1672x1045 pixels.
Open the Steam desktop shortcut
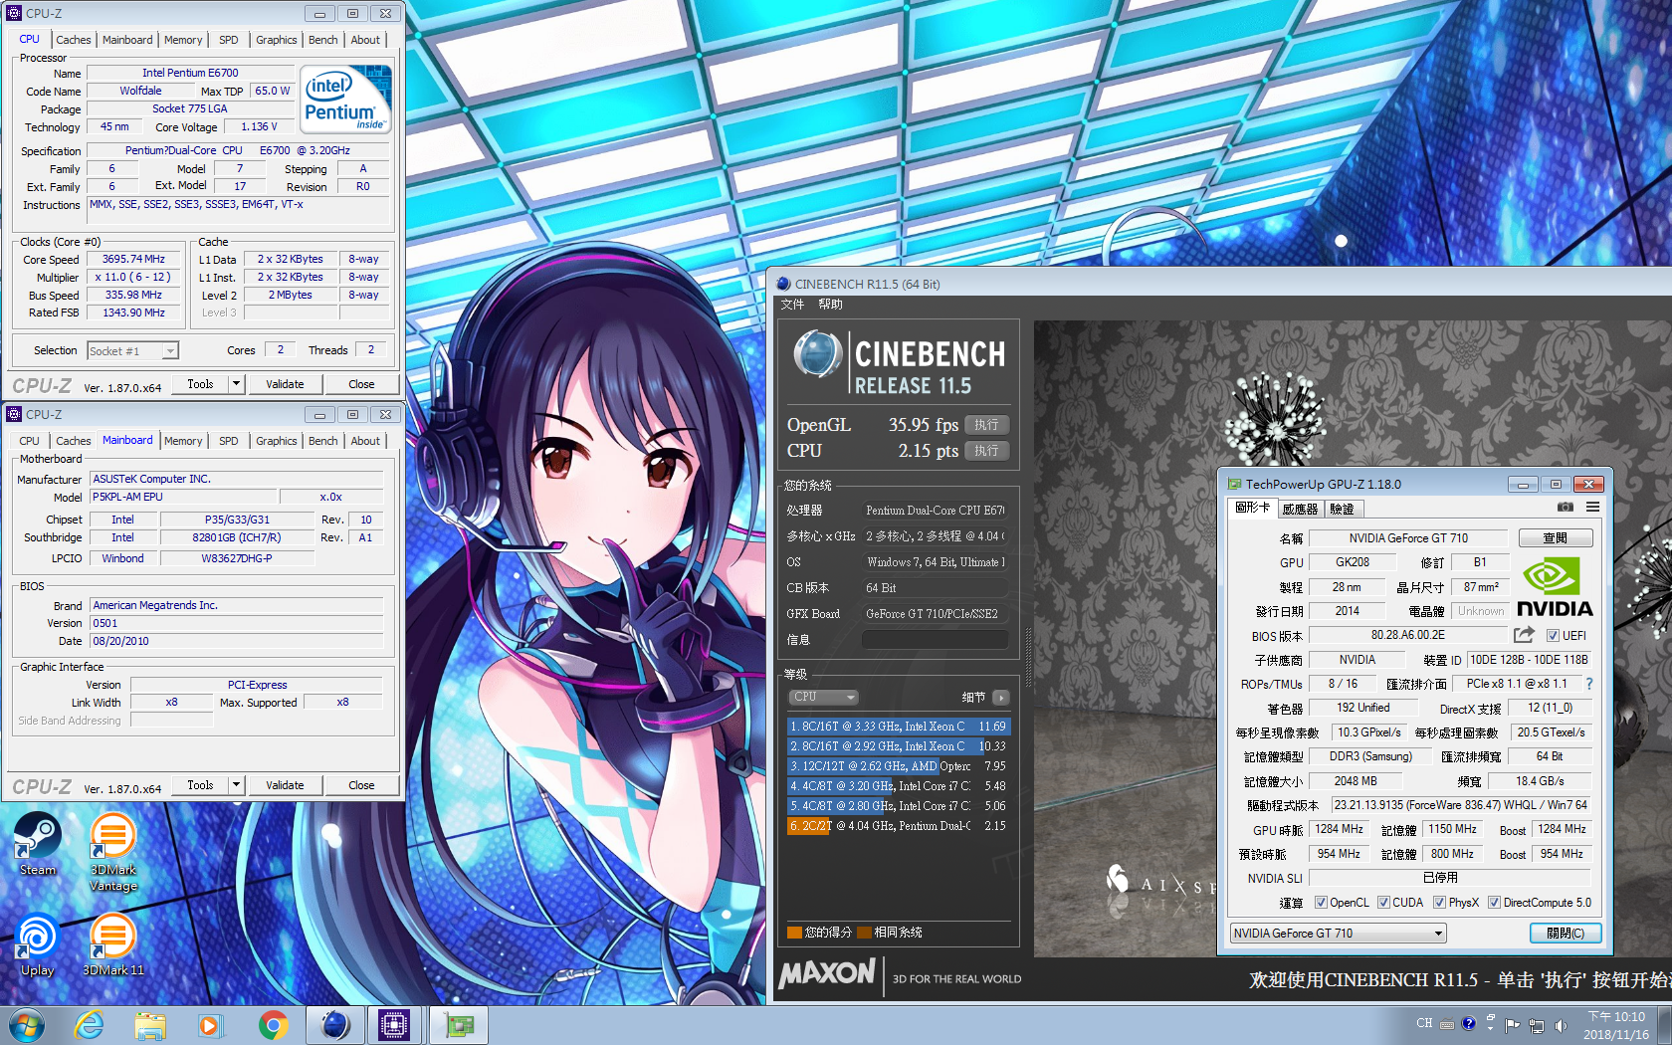coord(38,844)
